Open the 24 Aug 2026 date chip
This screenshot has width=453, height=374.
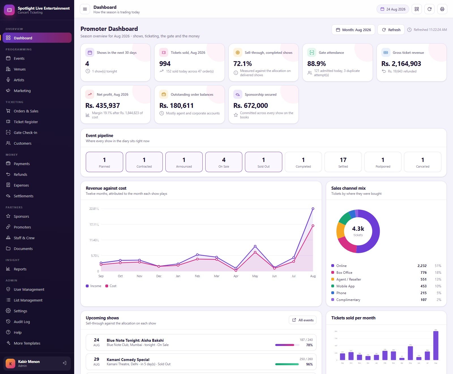point(393,9)
